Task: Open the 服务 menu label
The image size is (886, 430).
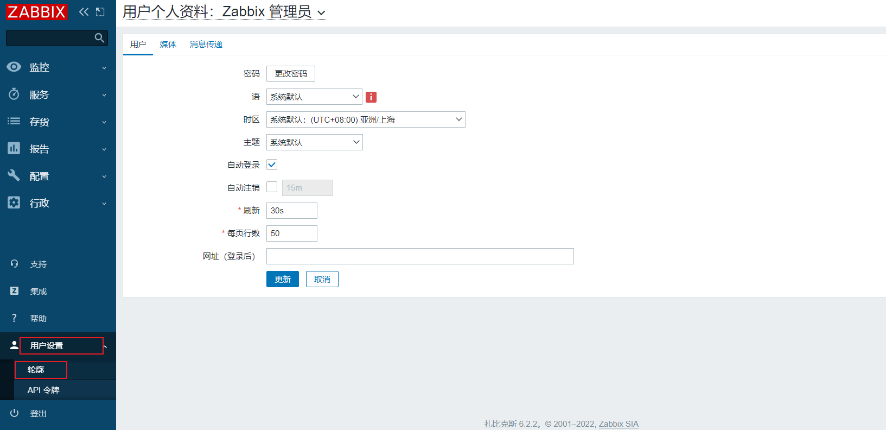Action: click(x=39, y=94)
